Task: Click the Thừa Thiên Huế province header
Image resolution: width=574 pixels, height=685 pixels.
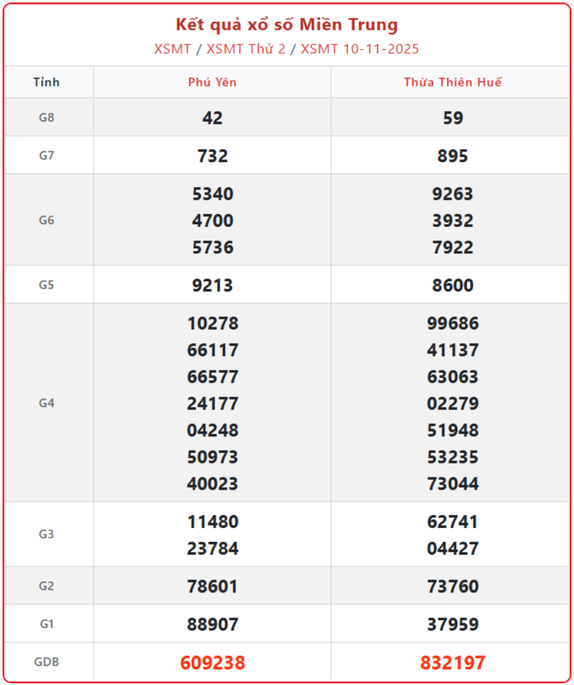Action: click(453, 82)
